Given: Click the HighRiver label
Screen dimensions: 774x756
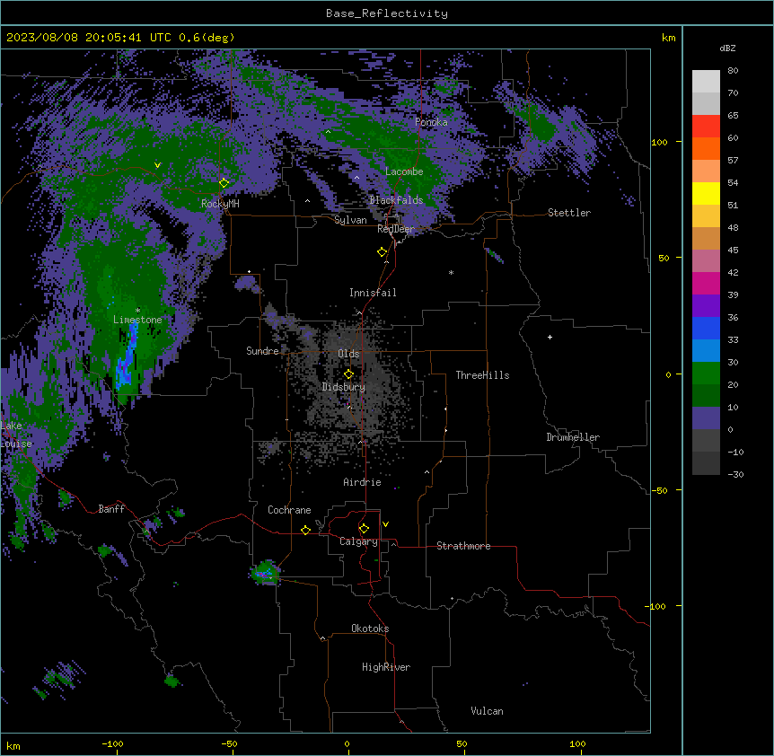Looking at the screenshot, I should [x=386, y=667].
